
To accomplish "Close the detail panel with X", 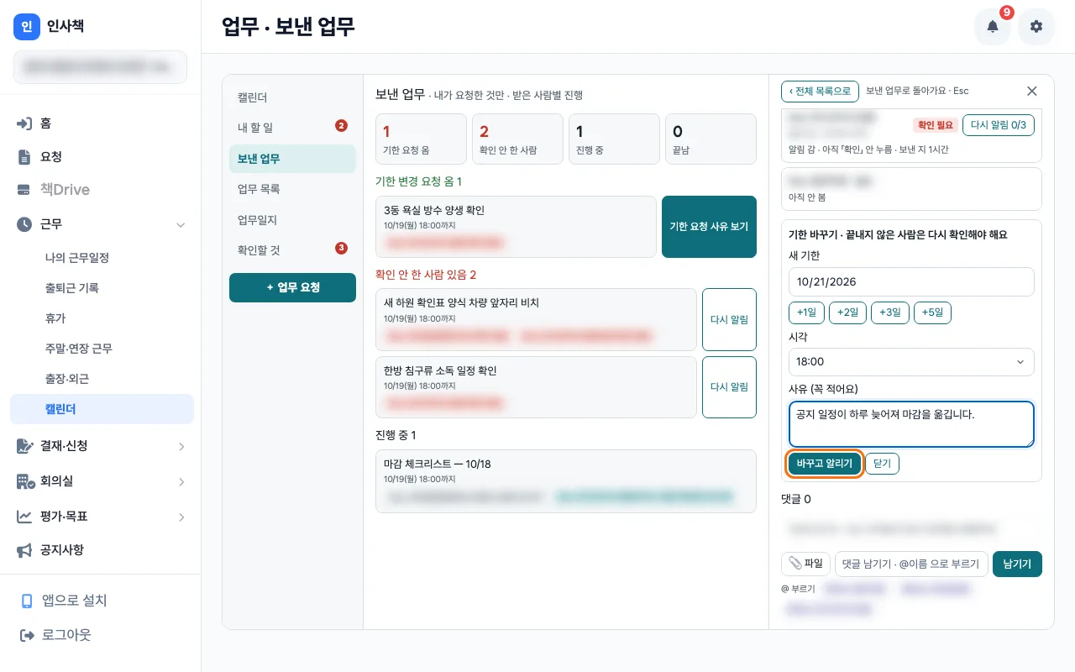I will pos(1032,91).
